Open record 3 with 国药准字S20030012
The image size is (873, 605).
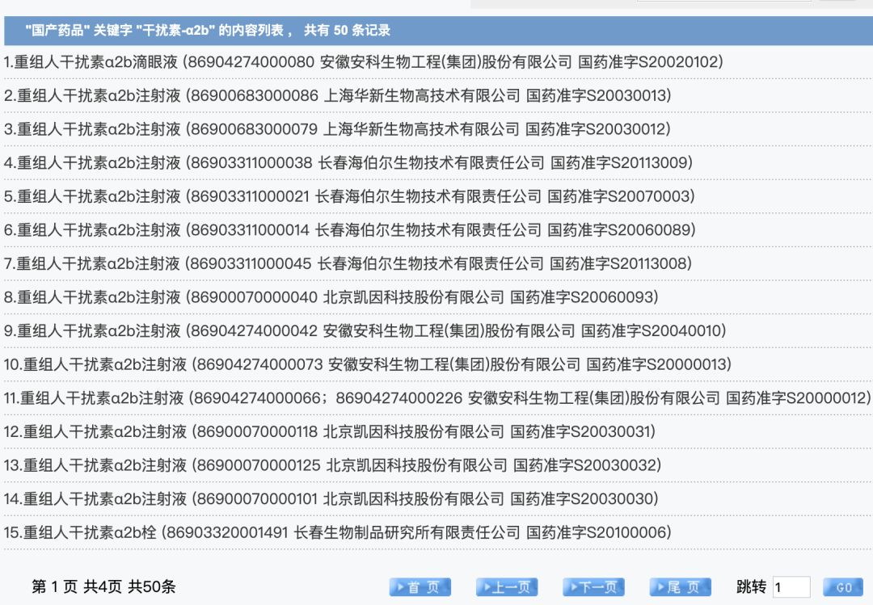[x=337, y=129]
